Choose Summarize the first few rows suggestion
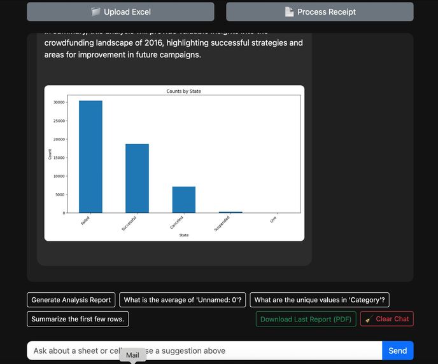438x364 pixels. click(x=78, y=319)
